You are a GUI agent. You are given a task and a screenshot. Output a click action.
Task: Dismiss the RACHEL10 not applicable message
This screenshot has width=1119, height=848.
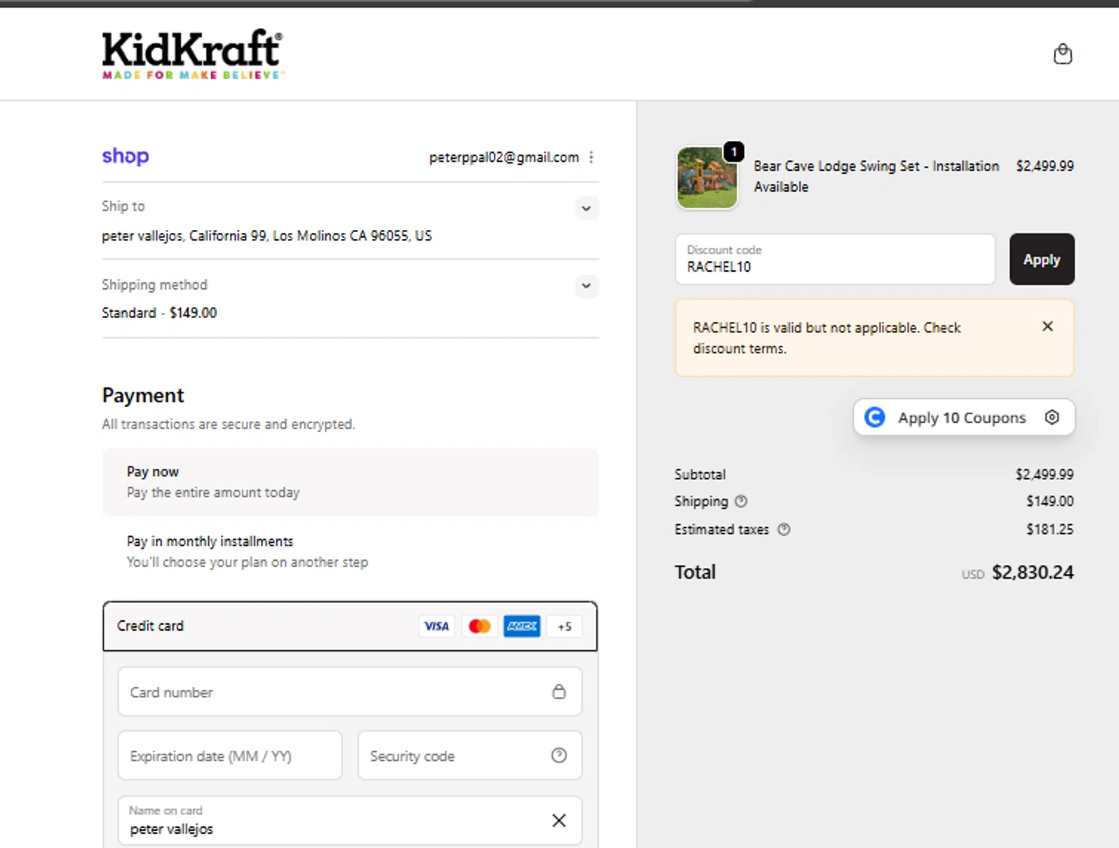[1047, 326]
